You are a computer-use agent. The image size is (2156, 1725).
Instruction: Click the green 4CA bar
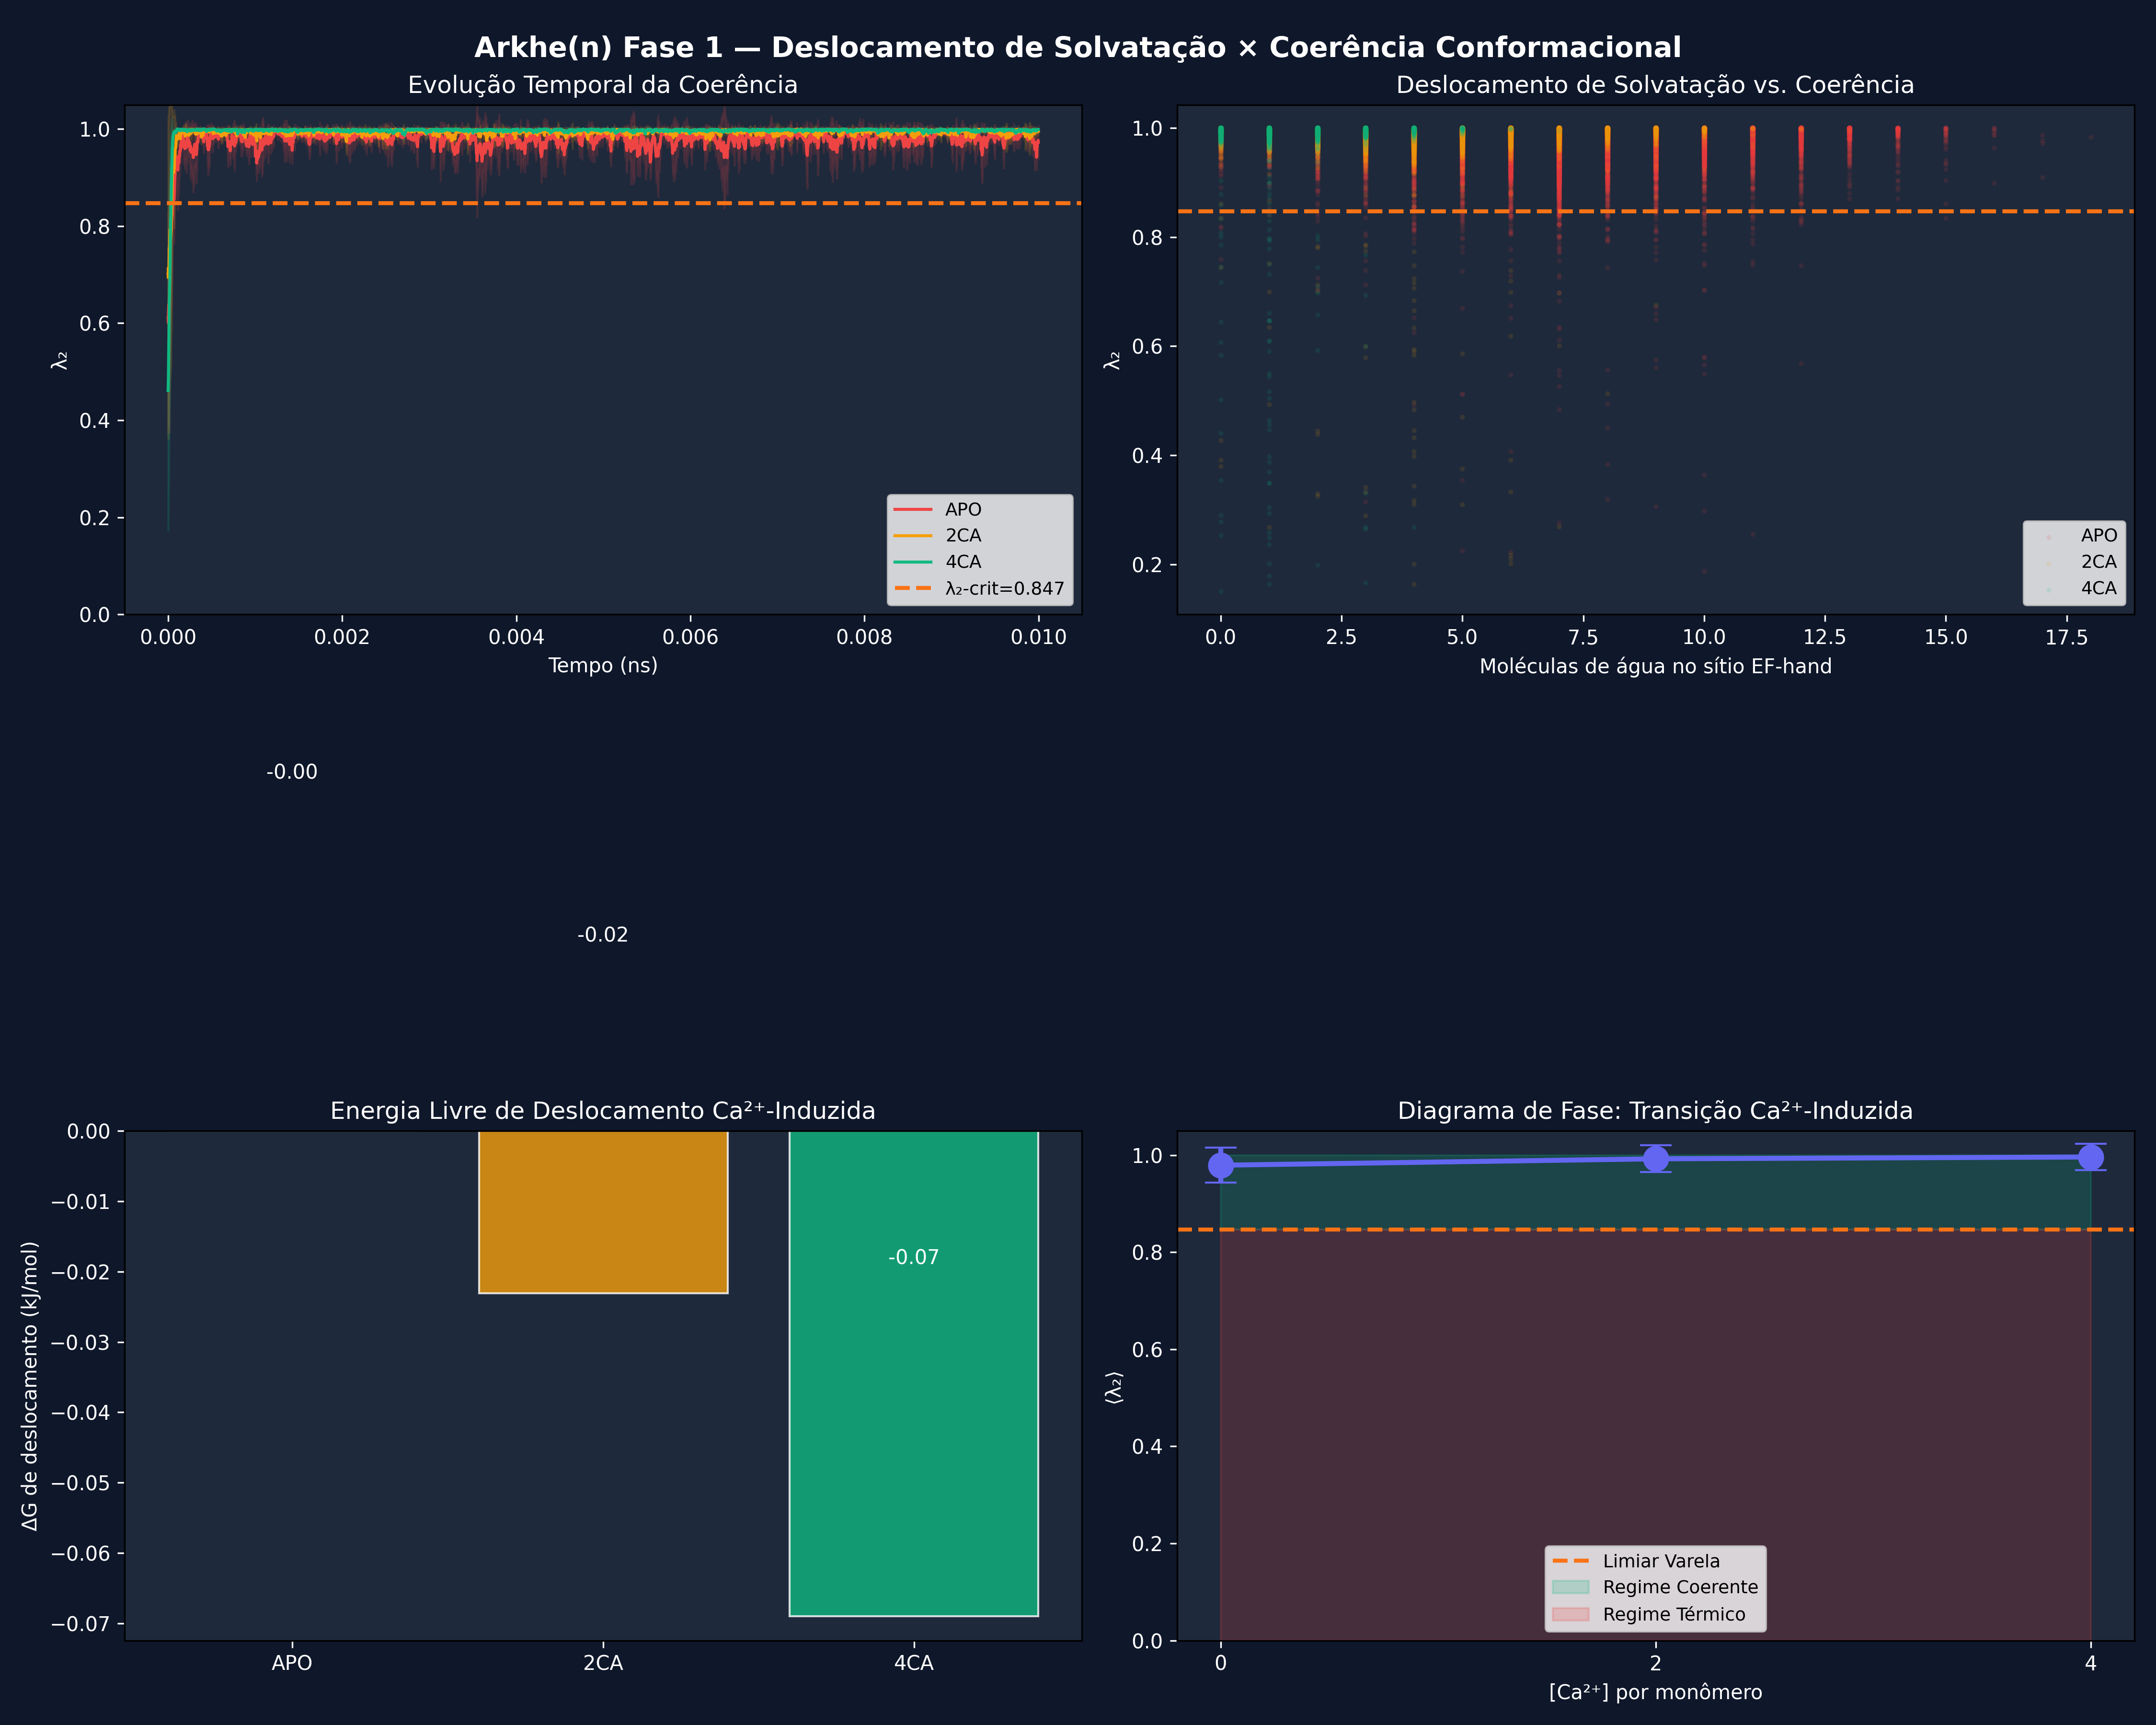coord(913,1400)
